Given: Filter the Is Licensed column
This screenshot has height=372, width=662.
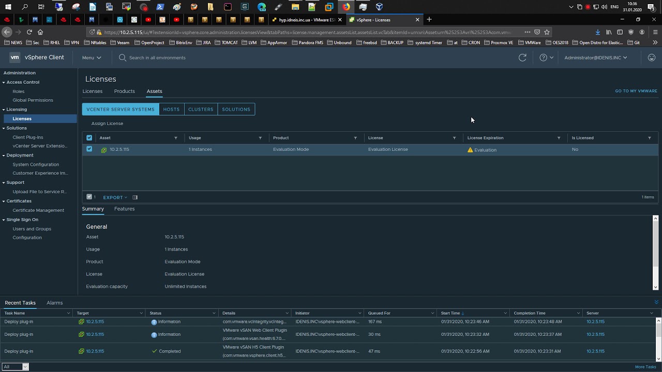Looking at the screenshot, I should [x=650, y=138].
